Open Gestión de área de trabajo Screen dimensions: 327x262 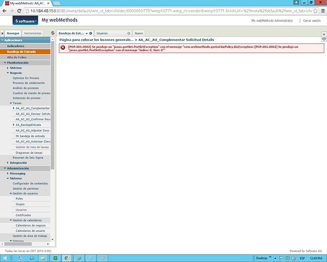point(30,236)
